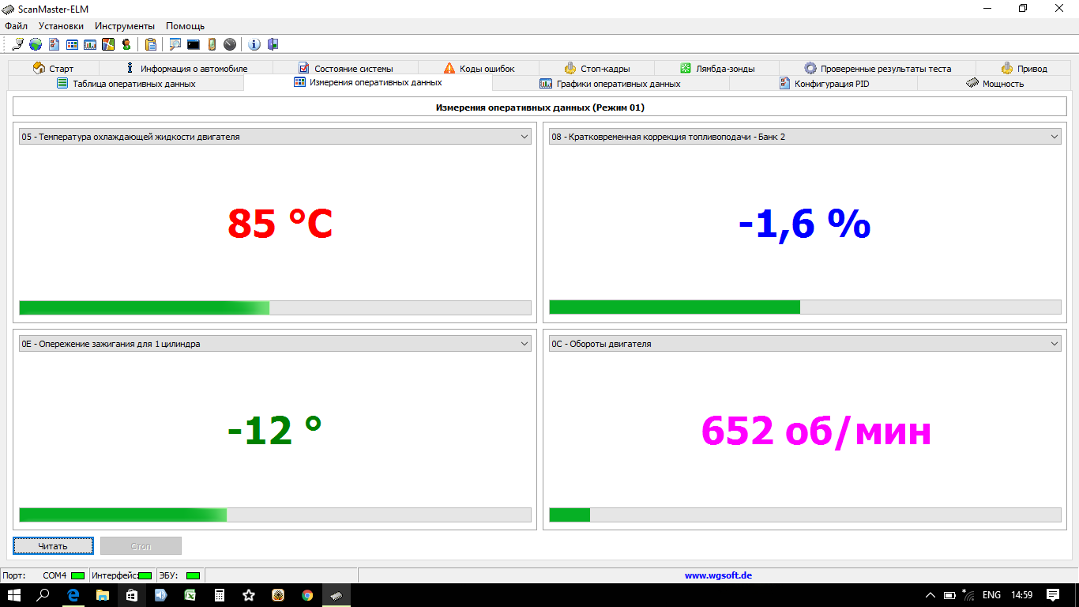Click the globe icon in toolbar
Screen dimensions: 1079x607
(x=36, y=44)
